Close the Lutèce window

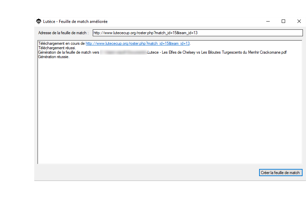coord(299,21)
